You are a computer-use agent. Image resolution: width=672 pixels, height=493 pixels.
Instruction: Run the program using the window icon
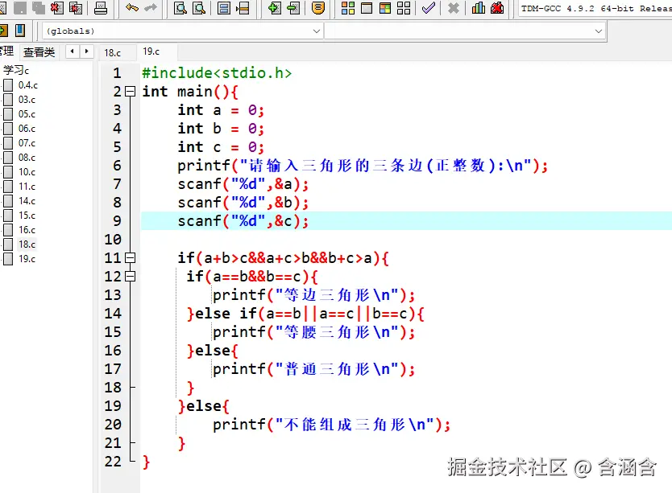[367, 8]
